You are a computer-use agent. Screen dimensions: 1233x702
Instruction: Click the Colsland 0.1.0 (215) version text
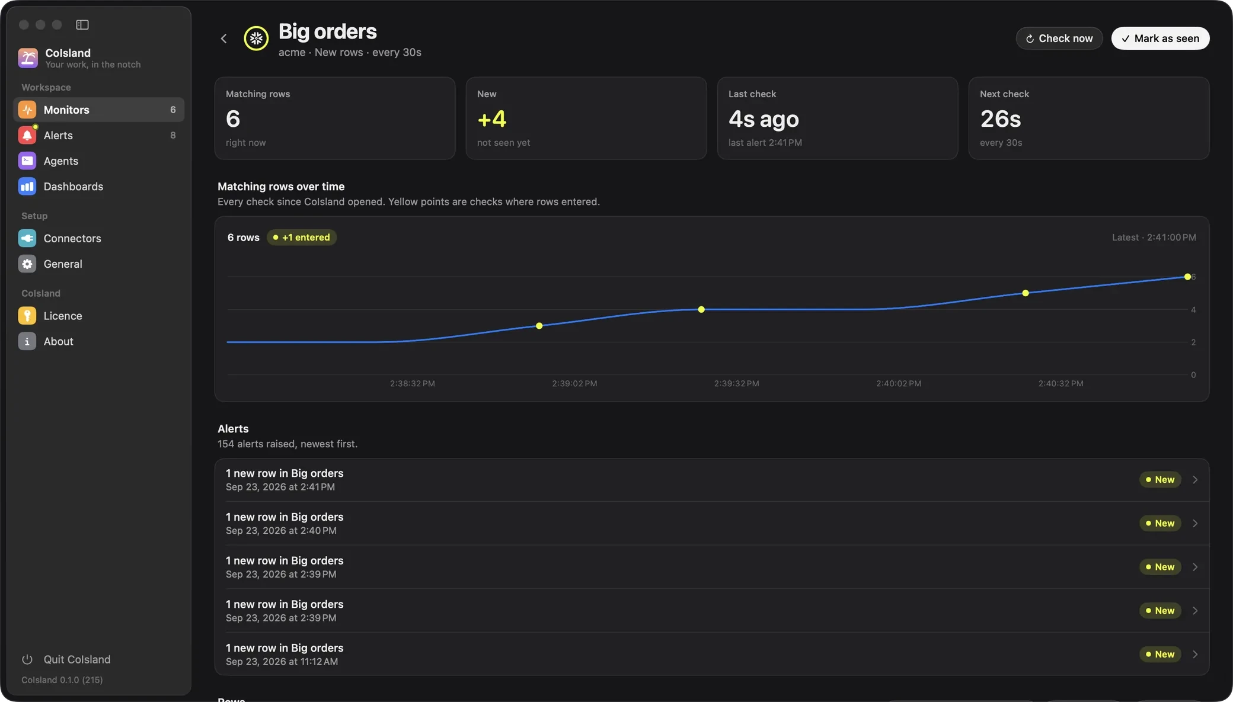click(62, 680)
